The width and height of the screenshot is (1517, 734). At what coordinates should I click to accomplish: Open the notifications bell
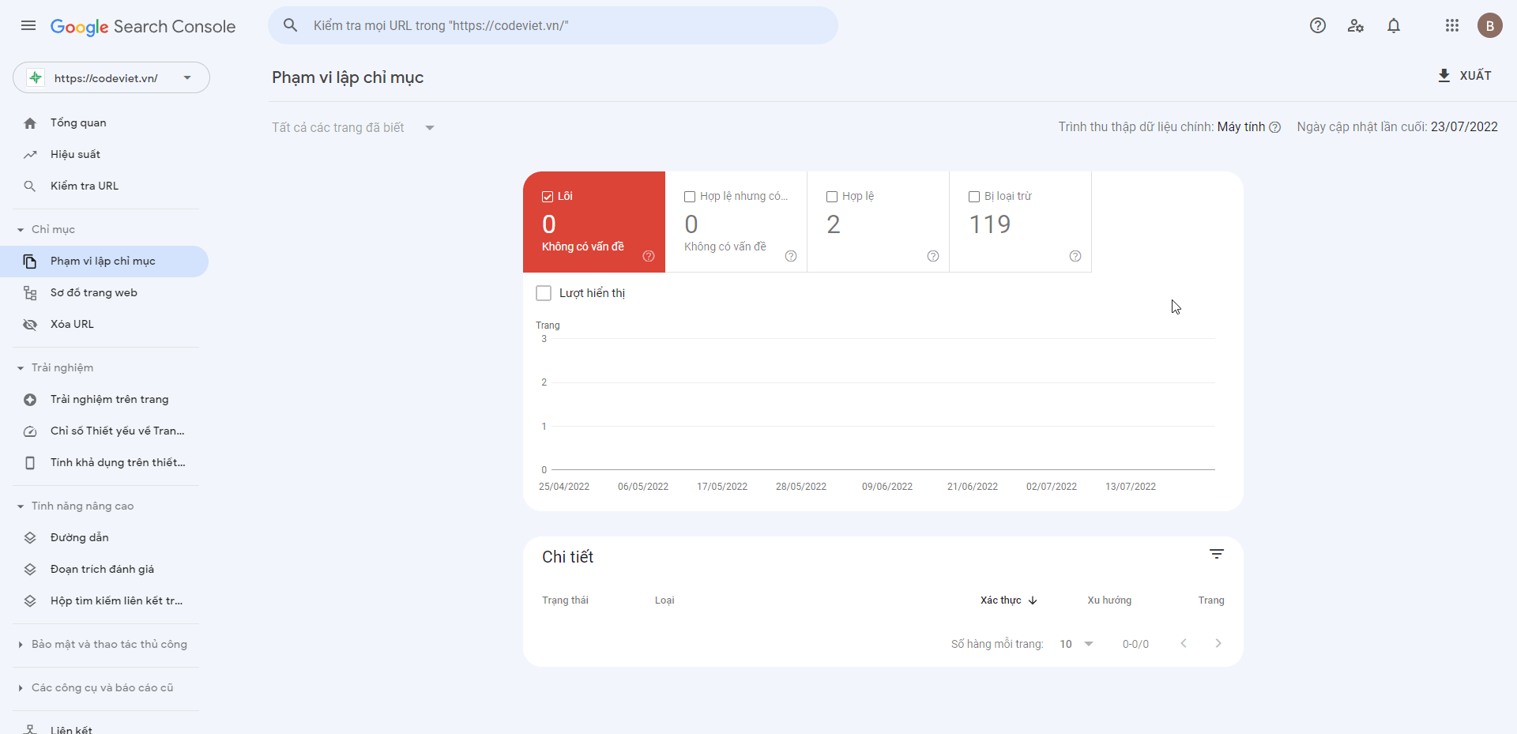(x=1394, y=25)
